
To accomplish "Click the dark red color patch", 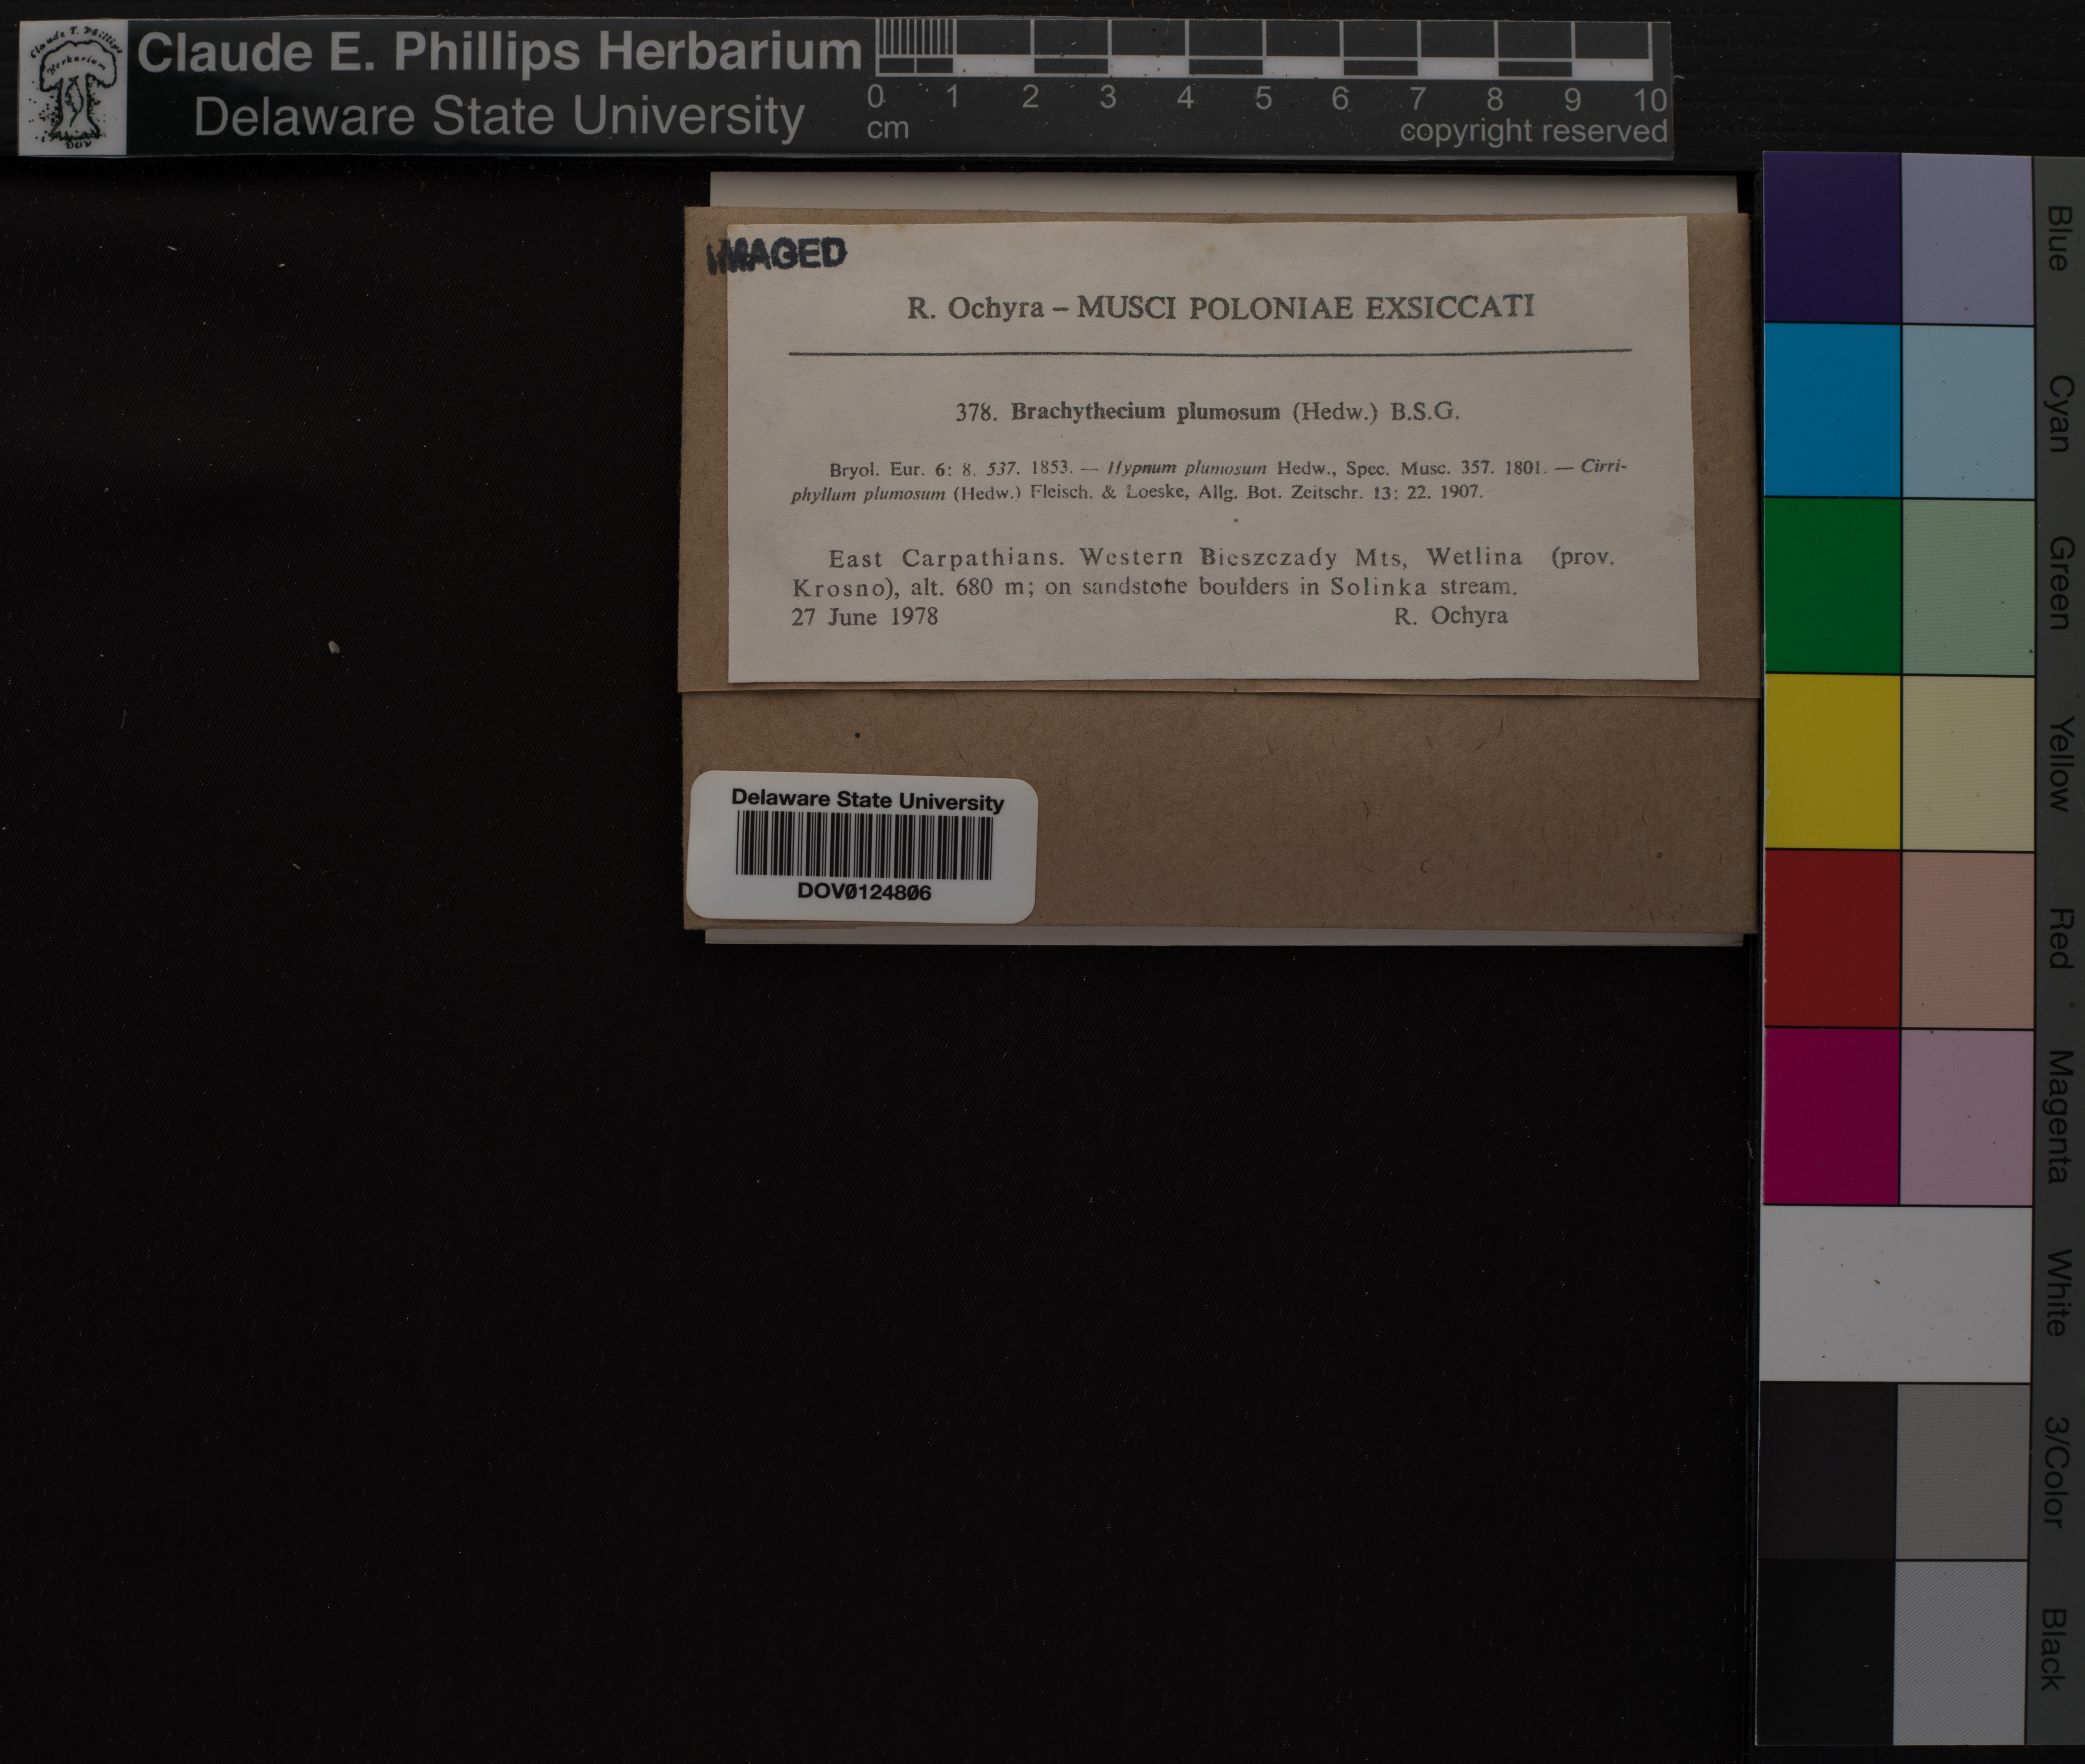I will tap(1831, 938).
